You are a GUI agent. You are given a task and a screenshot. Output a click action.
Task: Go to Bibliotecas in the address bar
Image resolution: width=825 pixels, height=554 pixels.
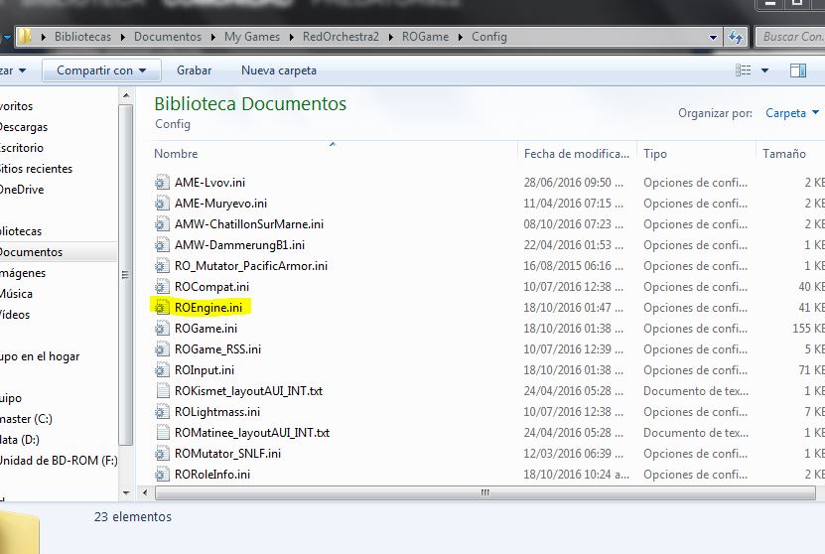tap(82, 37)
